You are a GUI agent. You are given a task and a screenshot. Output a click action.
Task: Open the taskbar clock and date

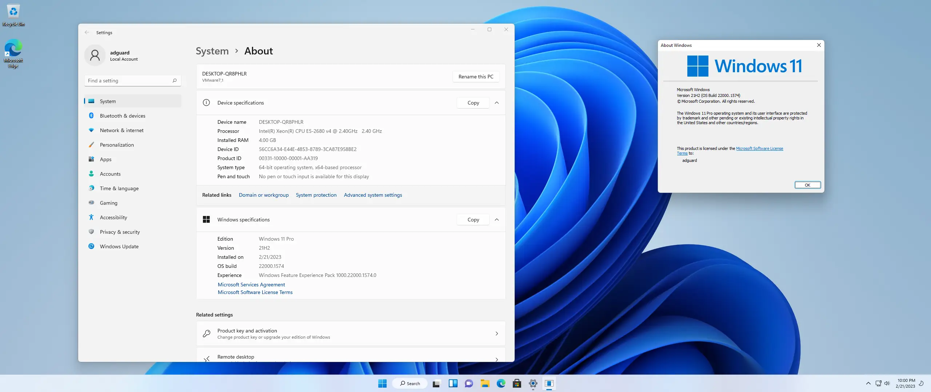(x=906, y=383)
